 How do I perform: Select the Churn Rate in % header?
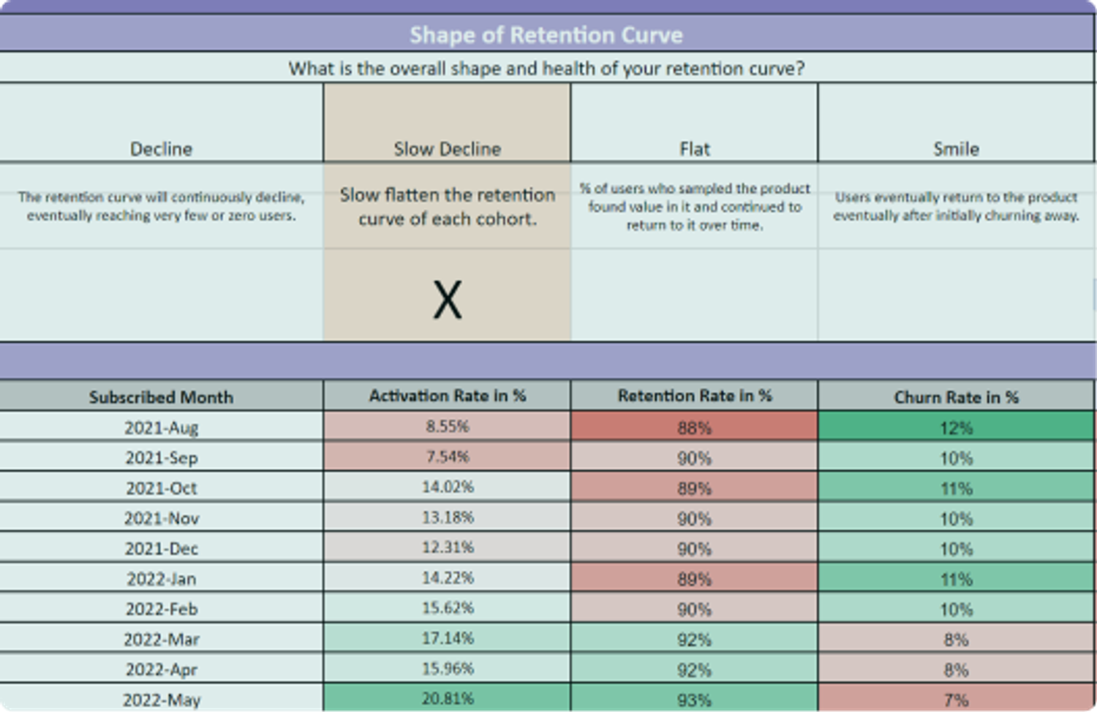956,396
